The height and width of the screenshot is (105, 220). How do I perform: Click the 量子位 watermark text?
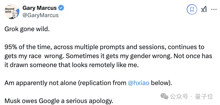(x=204, y=97)
